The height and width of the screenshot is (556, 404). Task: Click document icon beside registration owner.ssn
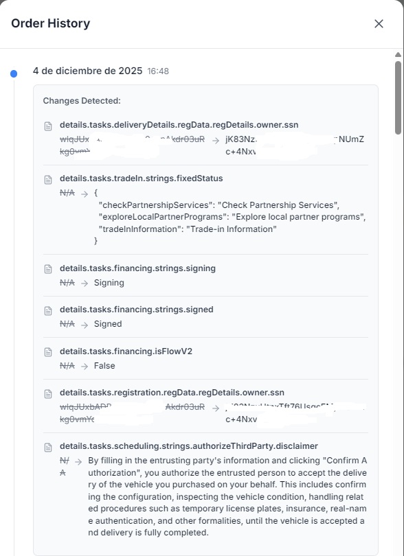tap(48, 394)
